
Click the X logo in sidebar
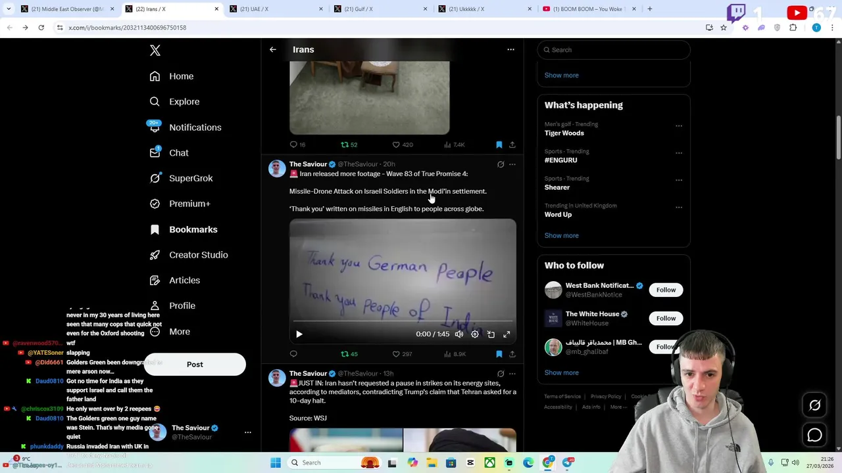(x=155, y=51)
